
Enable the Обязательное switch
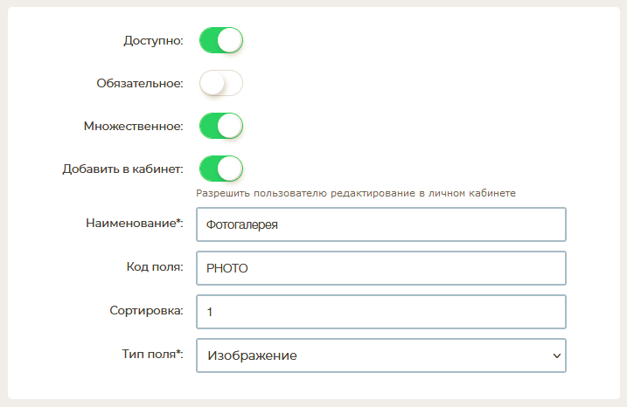[220, 83]
